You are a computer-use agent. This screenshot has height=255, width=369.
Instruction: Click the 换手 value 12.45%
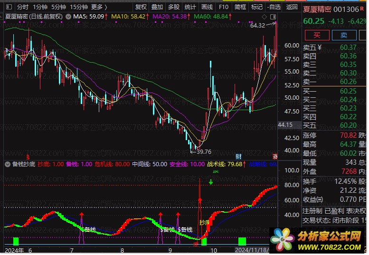(x=345, y=181)
